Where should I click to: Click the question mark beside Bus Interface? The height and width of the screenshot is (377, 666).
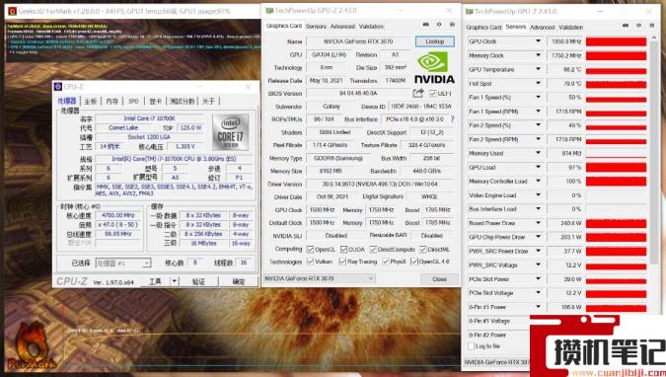point(452,119)
